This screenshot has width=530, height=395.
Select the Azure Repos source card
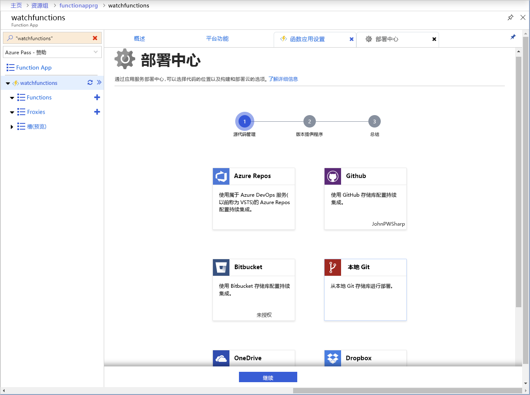pos(254,199)
